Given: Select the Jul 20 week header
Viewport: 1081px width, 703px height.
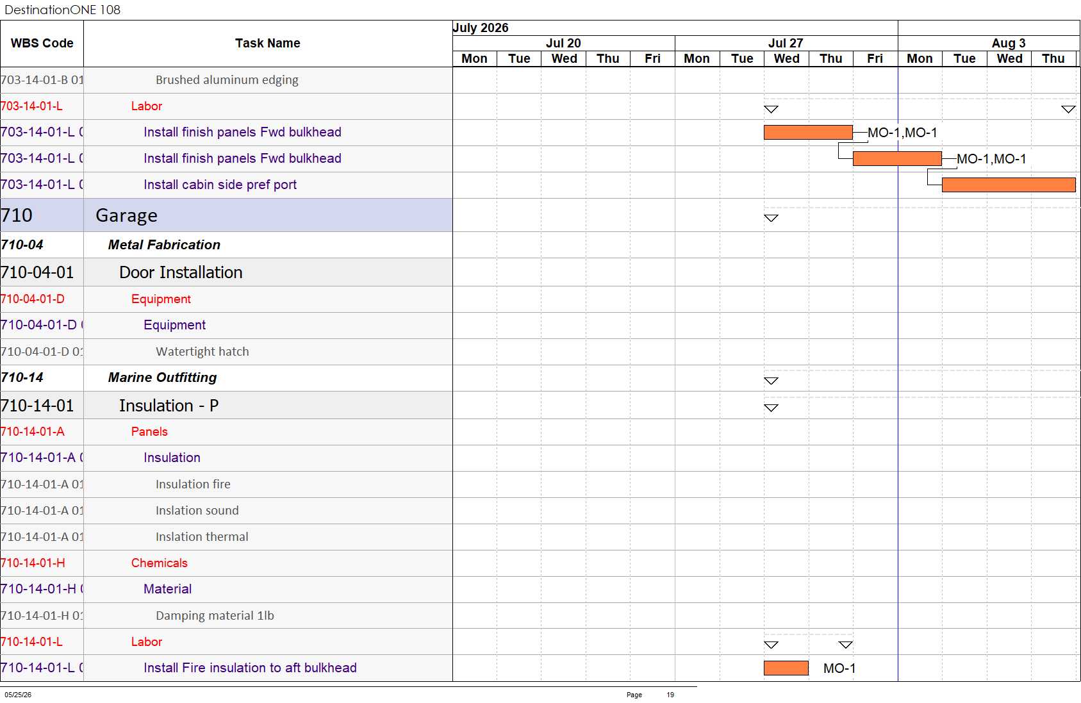Looking at the screenshot, I should (563, 43).
